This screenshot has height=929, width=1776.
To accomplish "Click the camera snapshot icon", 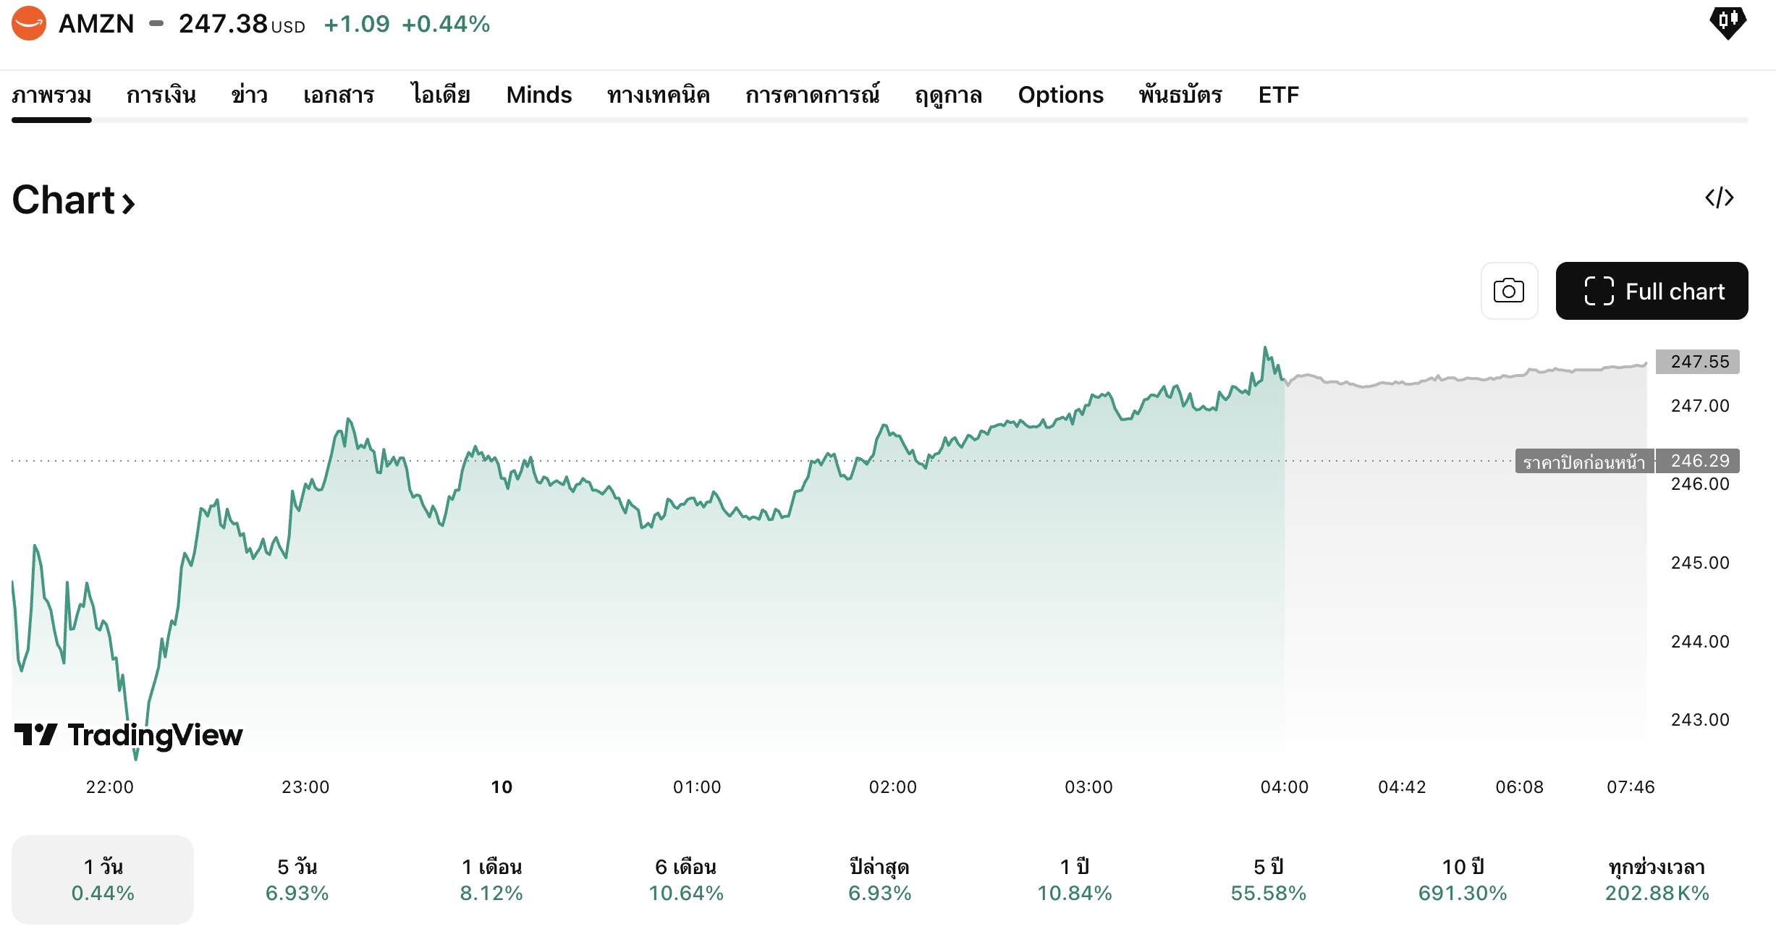I will tap(1509, 291).
